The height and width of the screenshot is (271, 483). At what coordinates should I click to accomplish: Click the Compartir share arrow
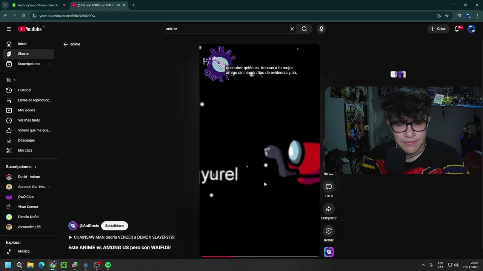pyautogui.click(x=329, y=209)
